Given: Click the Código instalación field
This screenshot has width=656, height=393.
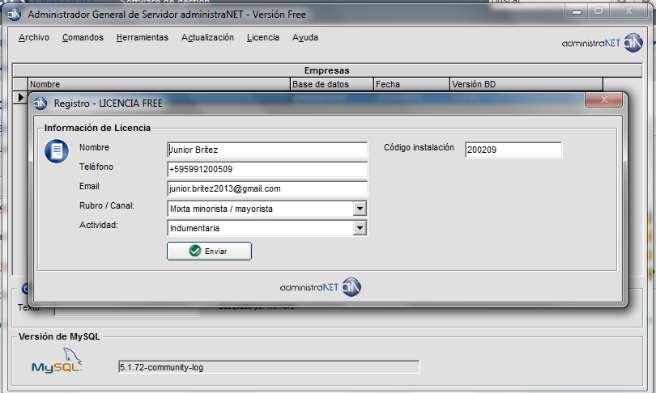Looking at the screenshot, I should [x=513, y=150].
